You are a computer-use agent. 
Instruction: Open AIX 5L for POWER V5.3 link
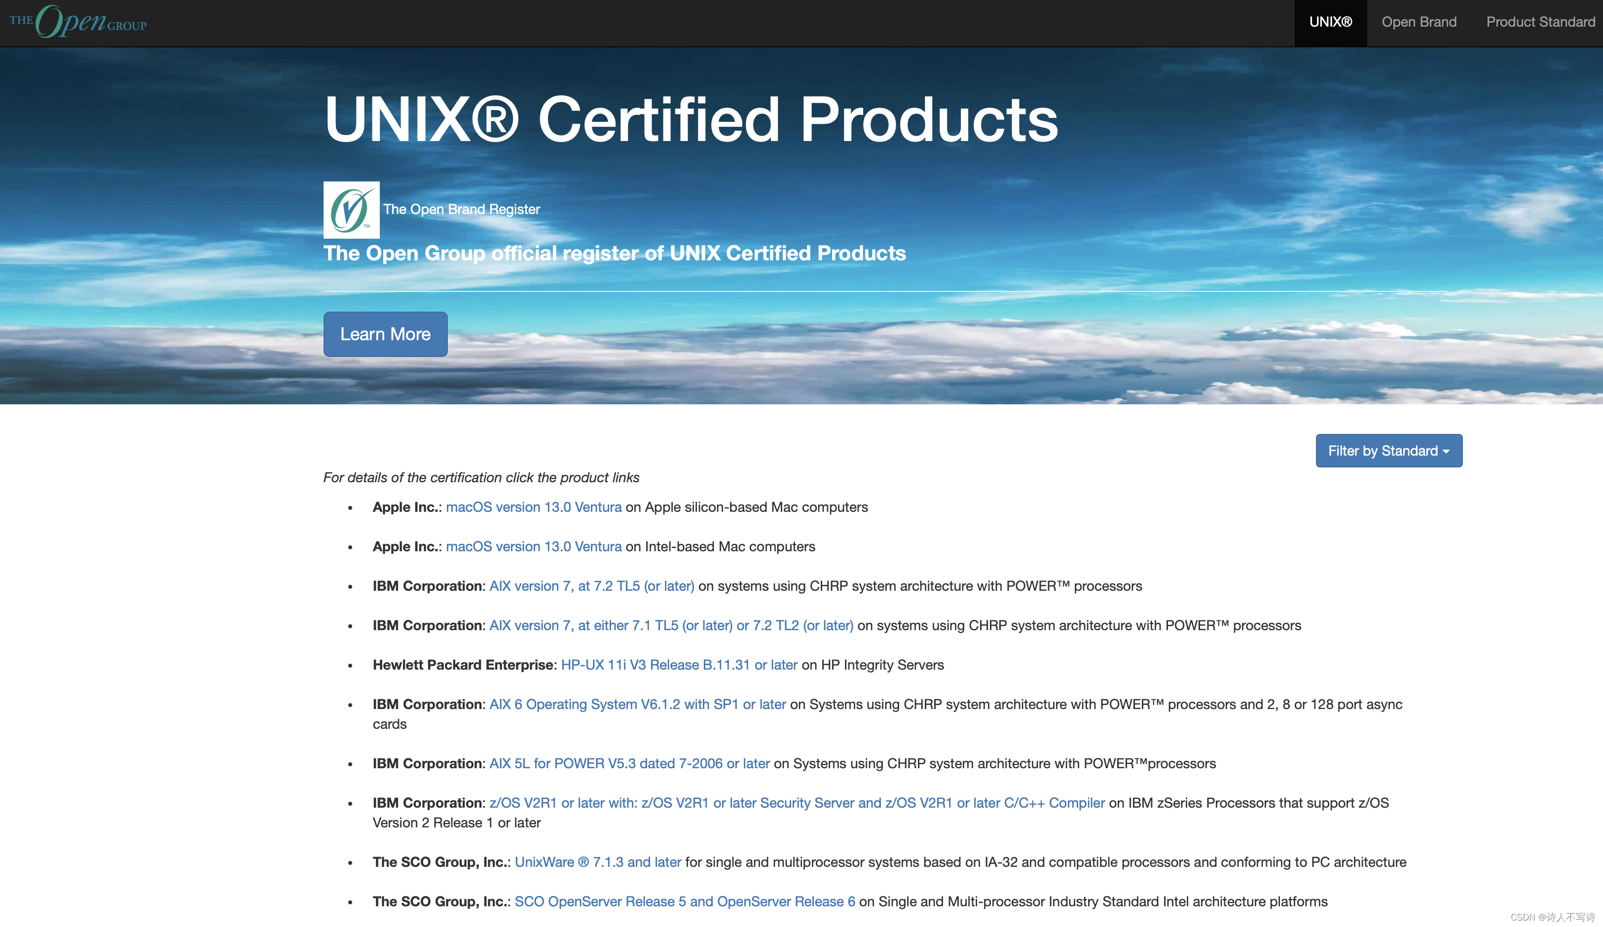tap(629, 764)
